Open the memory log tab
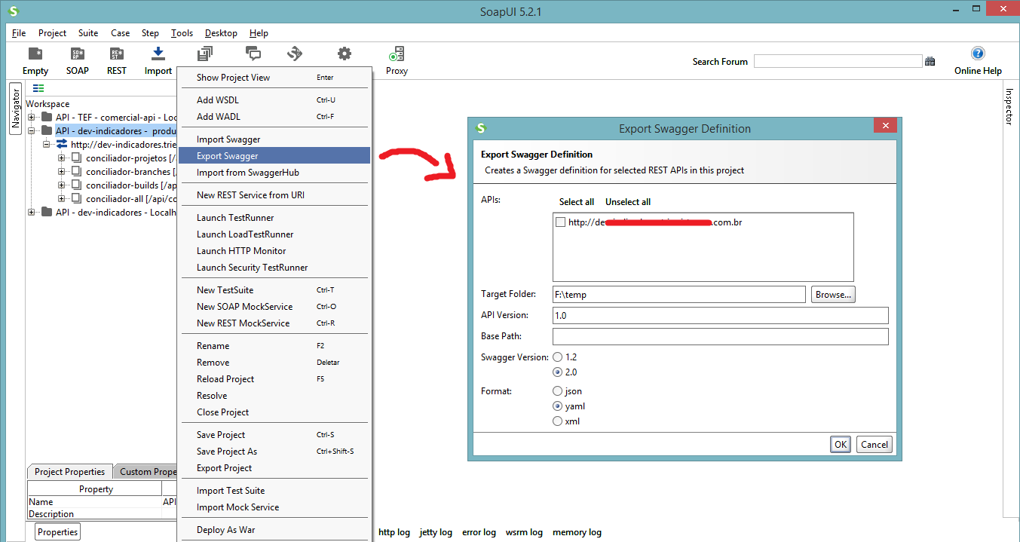Viewport: 1020px width, 542px height. (577, 532)
